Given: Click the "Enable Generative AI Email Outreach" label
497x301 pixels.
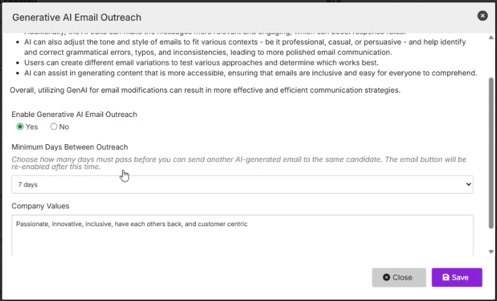Looking at the screenshot, I should pyautogui.click(x=74, y=114).
